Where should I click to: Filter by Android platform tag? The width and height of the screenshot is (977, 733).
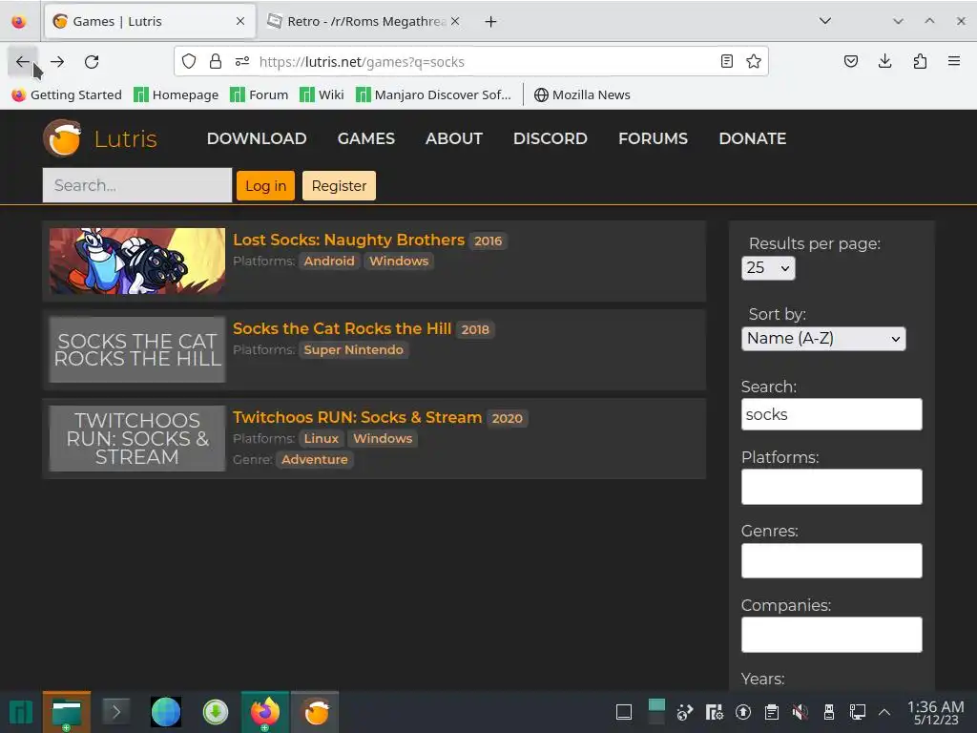pos(329,262)
